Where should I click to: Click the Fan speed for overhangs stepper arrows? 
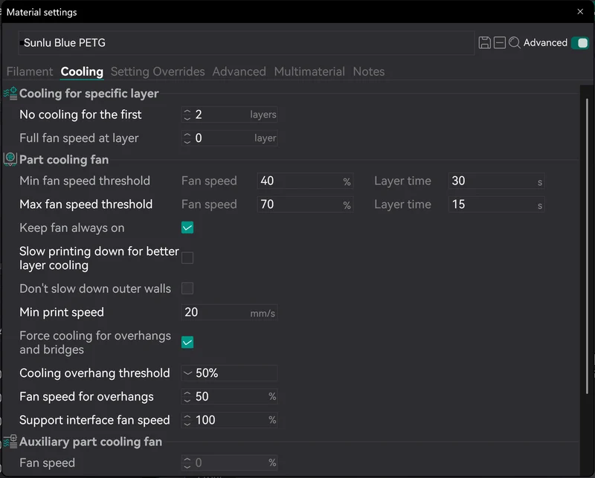[x=187, y=396]
